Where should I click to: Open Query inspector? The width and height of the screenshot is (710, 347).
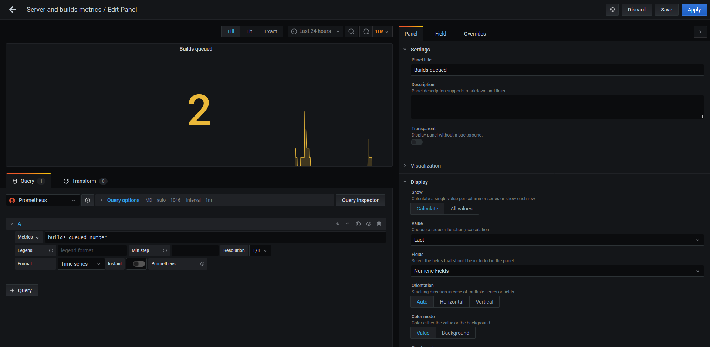coord(360,200)
